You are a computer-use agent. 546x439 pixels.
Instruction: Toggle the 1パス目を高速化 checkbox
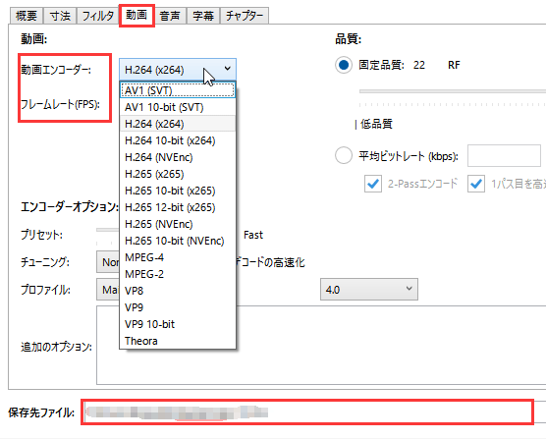pyautogui.click(x=476, y=184)
